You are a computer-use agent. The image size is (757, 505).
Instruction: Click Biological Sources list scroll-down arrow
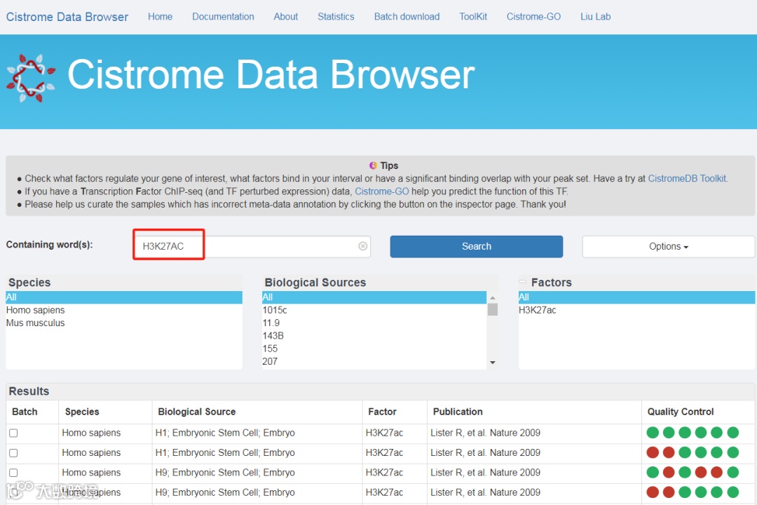[493, 363]
